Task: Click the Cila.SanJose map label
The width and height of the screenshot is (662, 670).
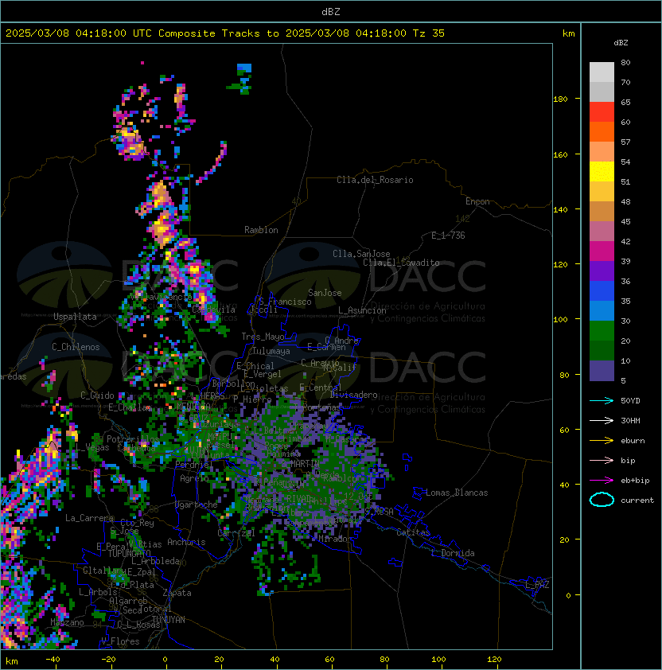Action: click(361, 254)
